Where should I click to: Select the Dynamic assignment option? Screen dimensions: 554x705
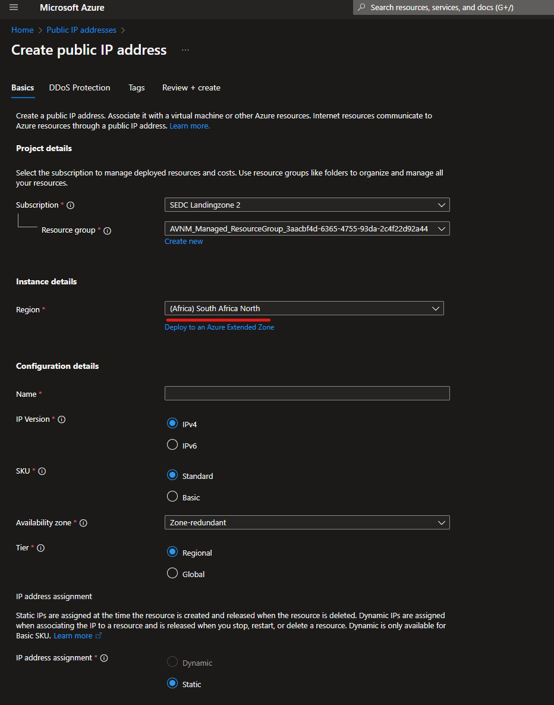tap(172, 662)
